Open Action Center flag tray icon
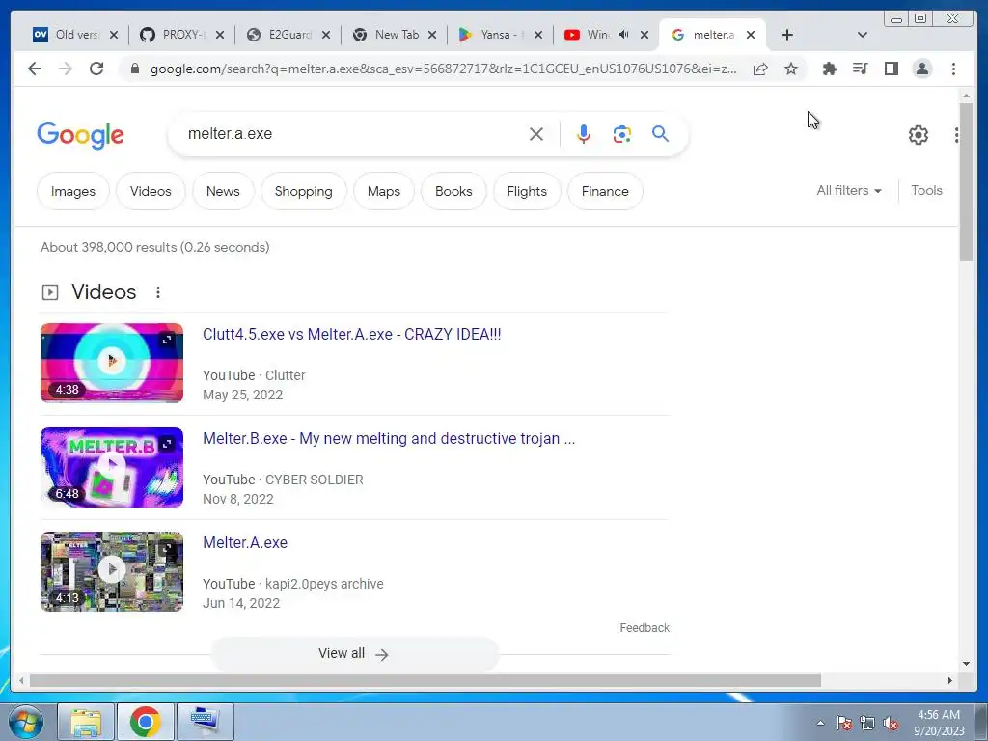988x741 pixels. pos(844,723)
